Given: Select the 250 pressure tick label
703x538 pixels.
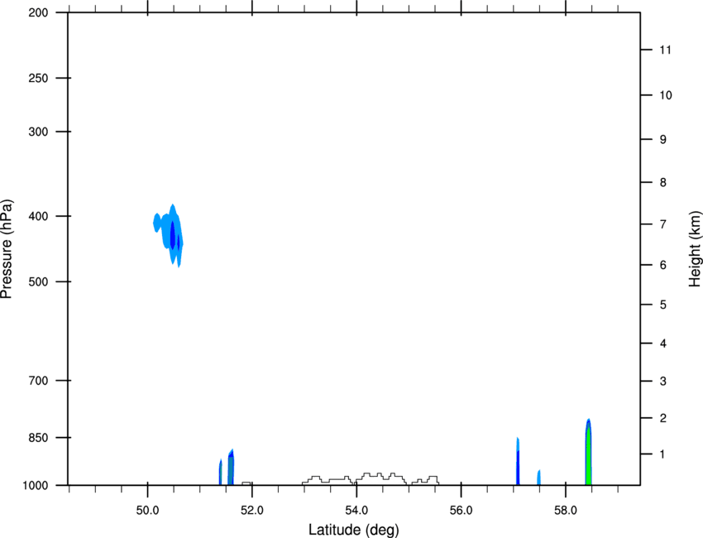Looking at the screenshot, I should pyautogui.click(x=39, y=78).
